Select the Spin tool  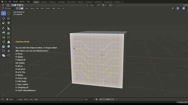coord(4,46)
